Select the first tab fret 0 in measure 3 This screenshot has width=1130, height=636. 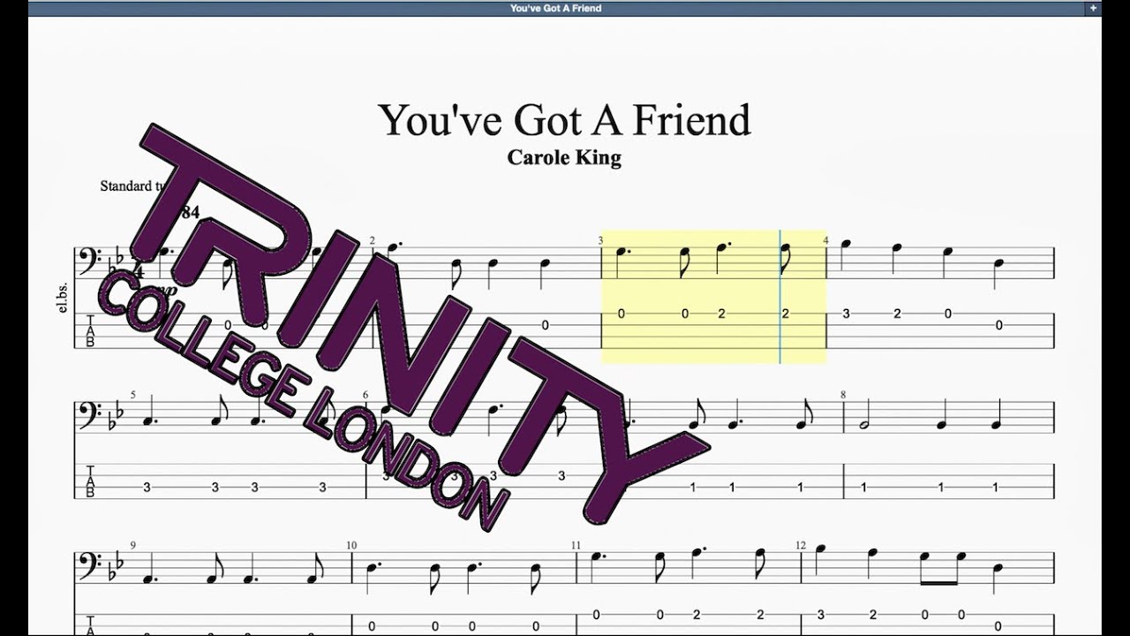click(x=621, y=314)
